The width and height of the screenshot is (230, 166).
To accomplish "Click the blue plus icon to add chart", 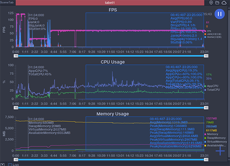I will tap(220, 151).
